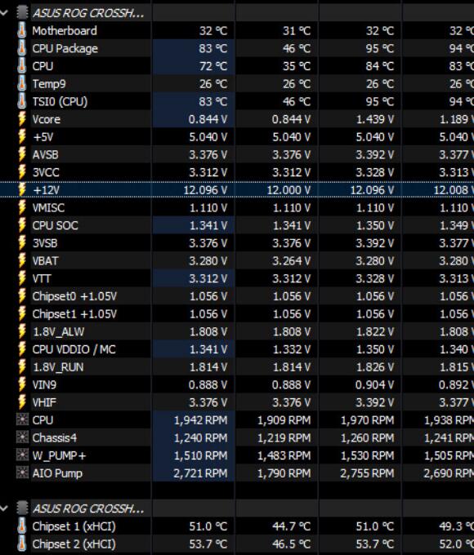The image size is (474, 555).
Task: Click the Chipset 2 (xHCI) value 46.5 °C
Action: tap(292, 544)
